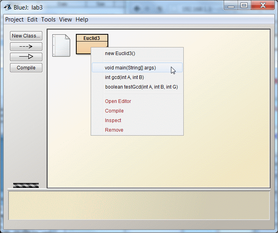
Task: Select Inspect in the context menu
Action: 137,120
